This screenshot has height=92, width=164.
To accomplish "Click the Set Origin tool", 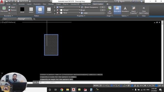I will click(x=109, y=10).
